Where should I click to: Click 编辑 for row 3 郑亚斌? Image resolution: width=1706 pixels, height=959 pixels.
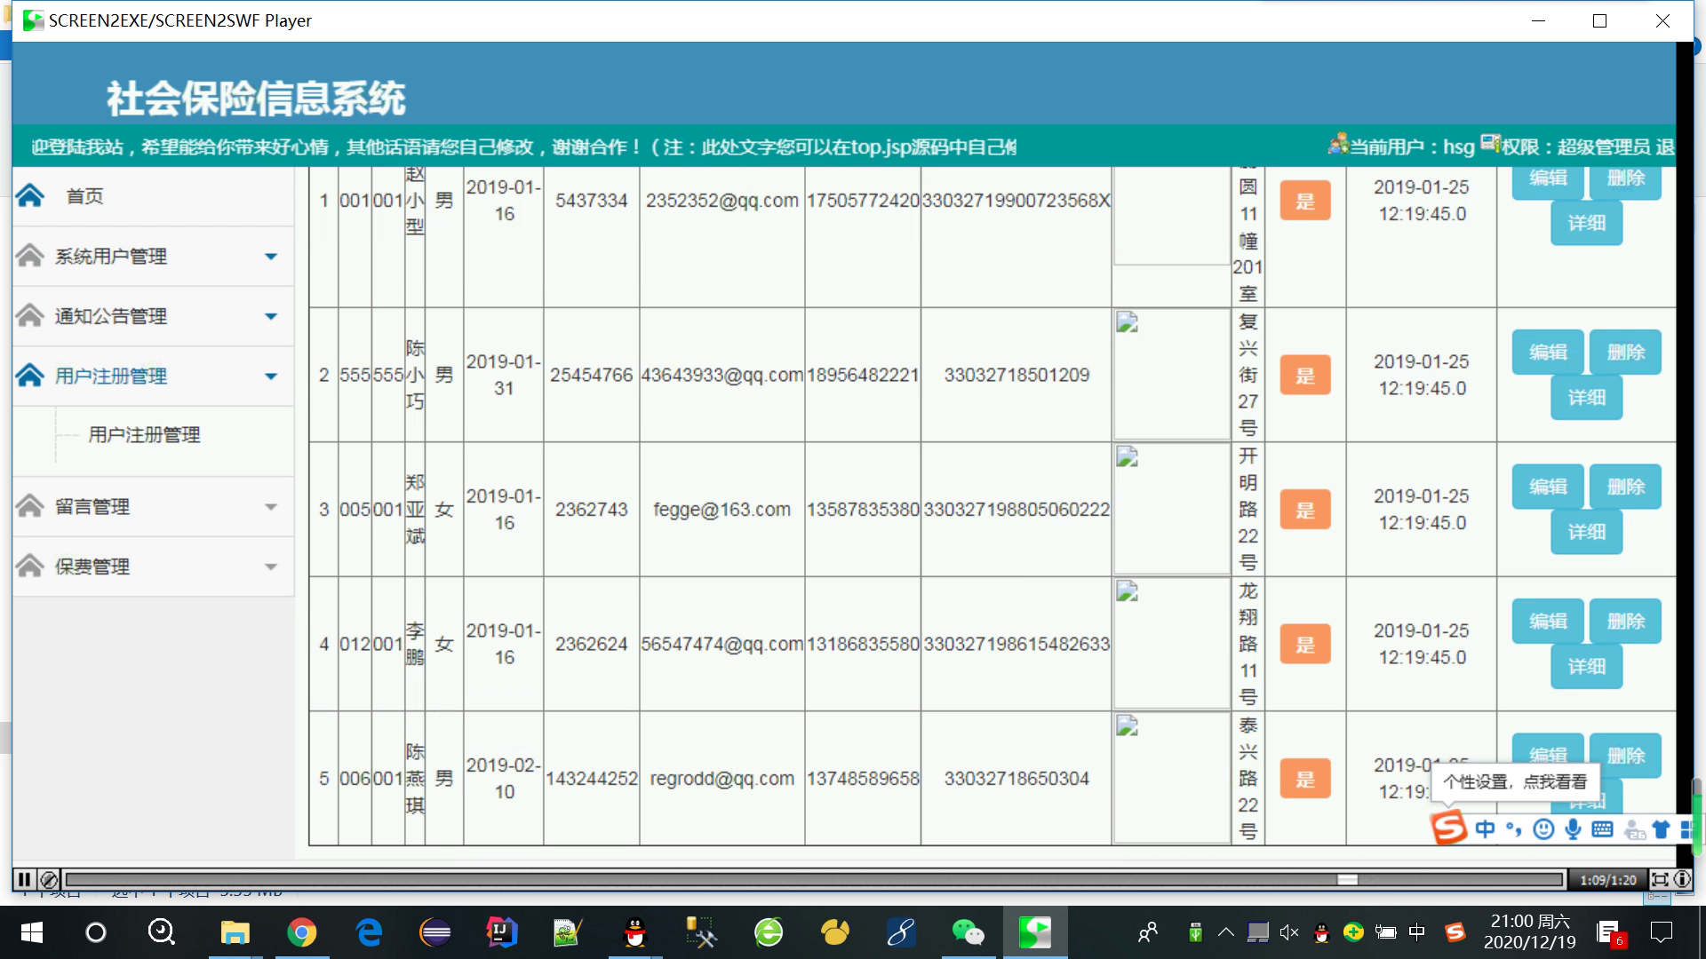point(1548,487)
